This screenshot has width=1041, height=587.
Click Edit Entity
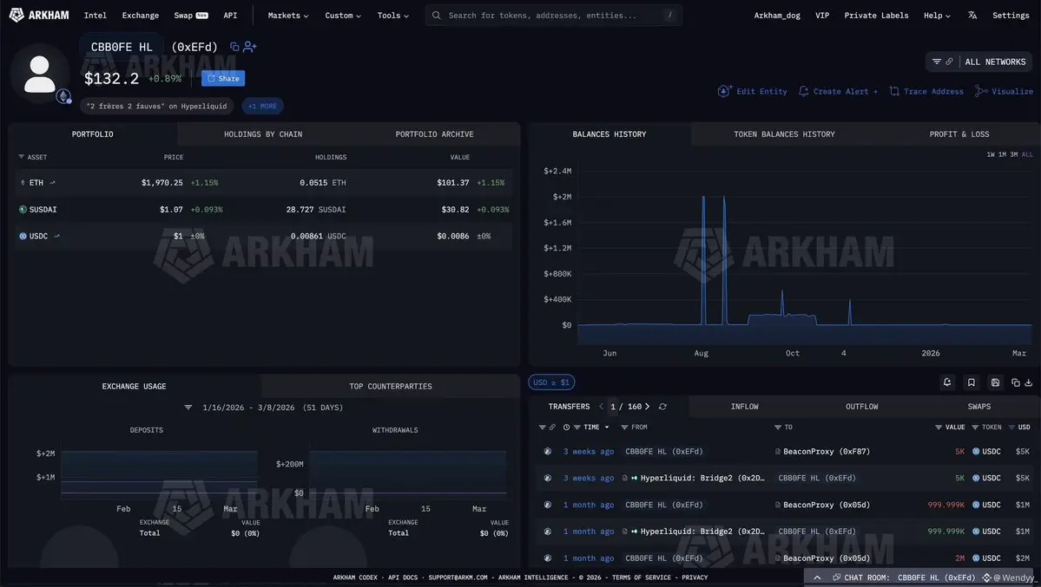coord(752,92)
